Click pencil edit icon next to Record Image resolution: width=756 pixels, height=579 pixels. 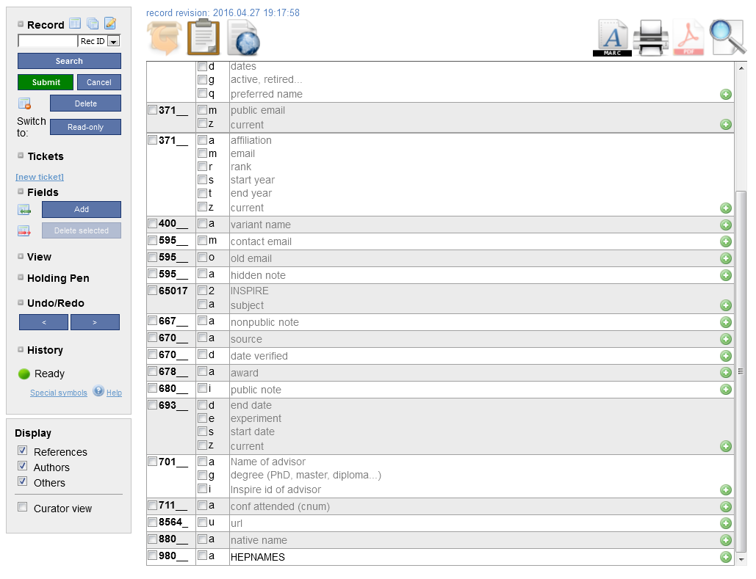pos(110,23)
